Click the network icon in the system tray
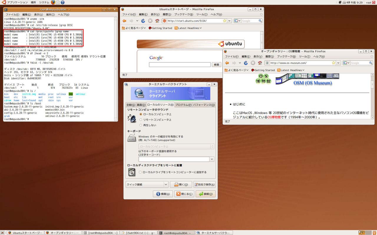Screen dimensions: 377x235 pyautogui.click(x=340, y=2)
